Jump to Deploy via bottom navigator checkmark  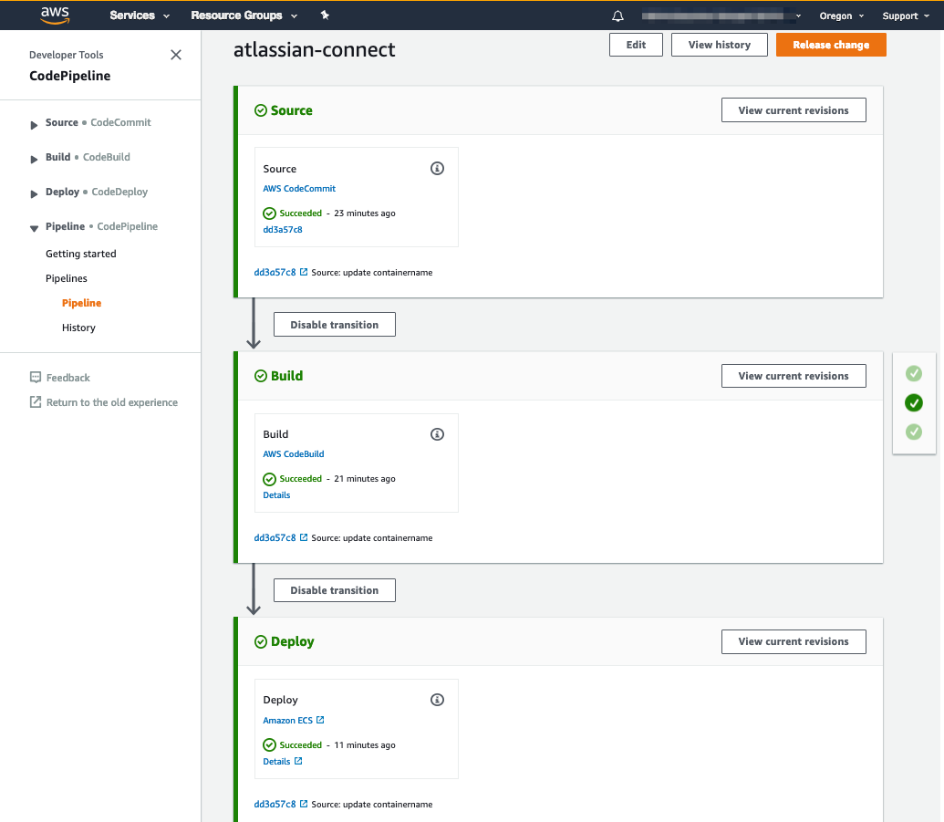click(x=914, y=432)
